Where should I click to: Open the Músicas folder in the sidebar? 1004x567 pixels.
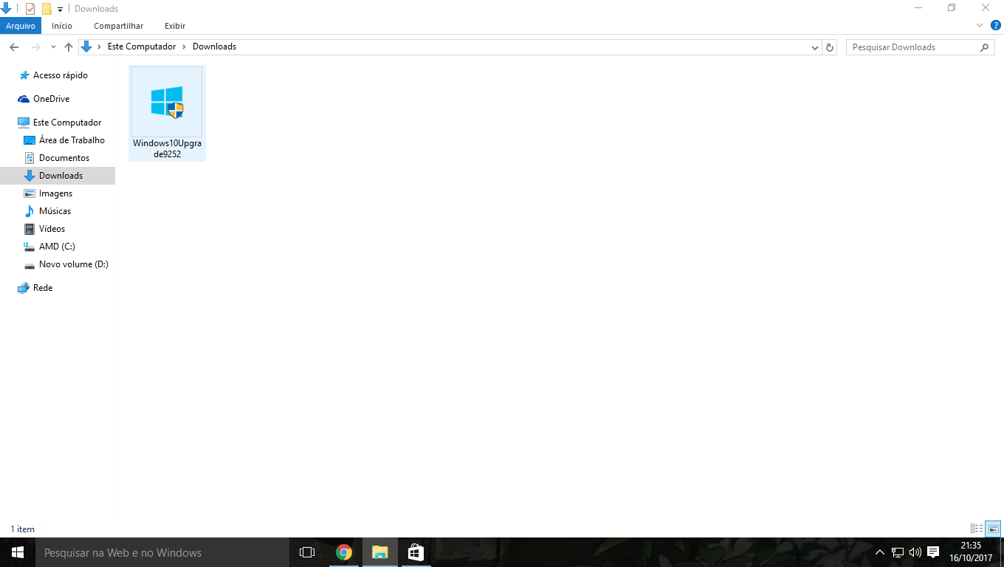point(55,211)
